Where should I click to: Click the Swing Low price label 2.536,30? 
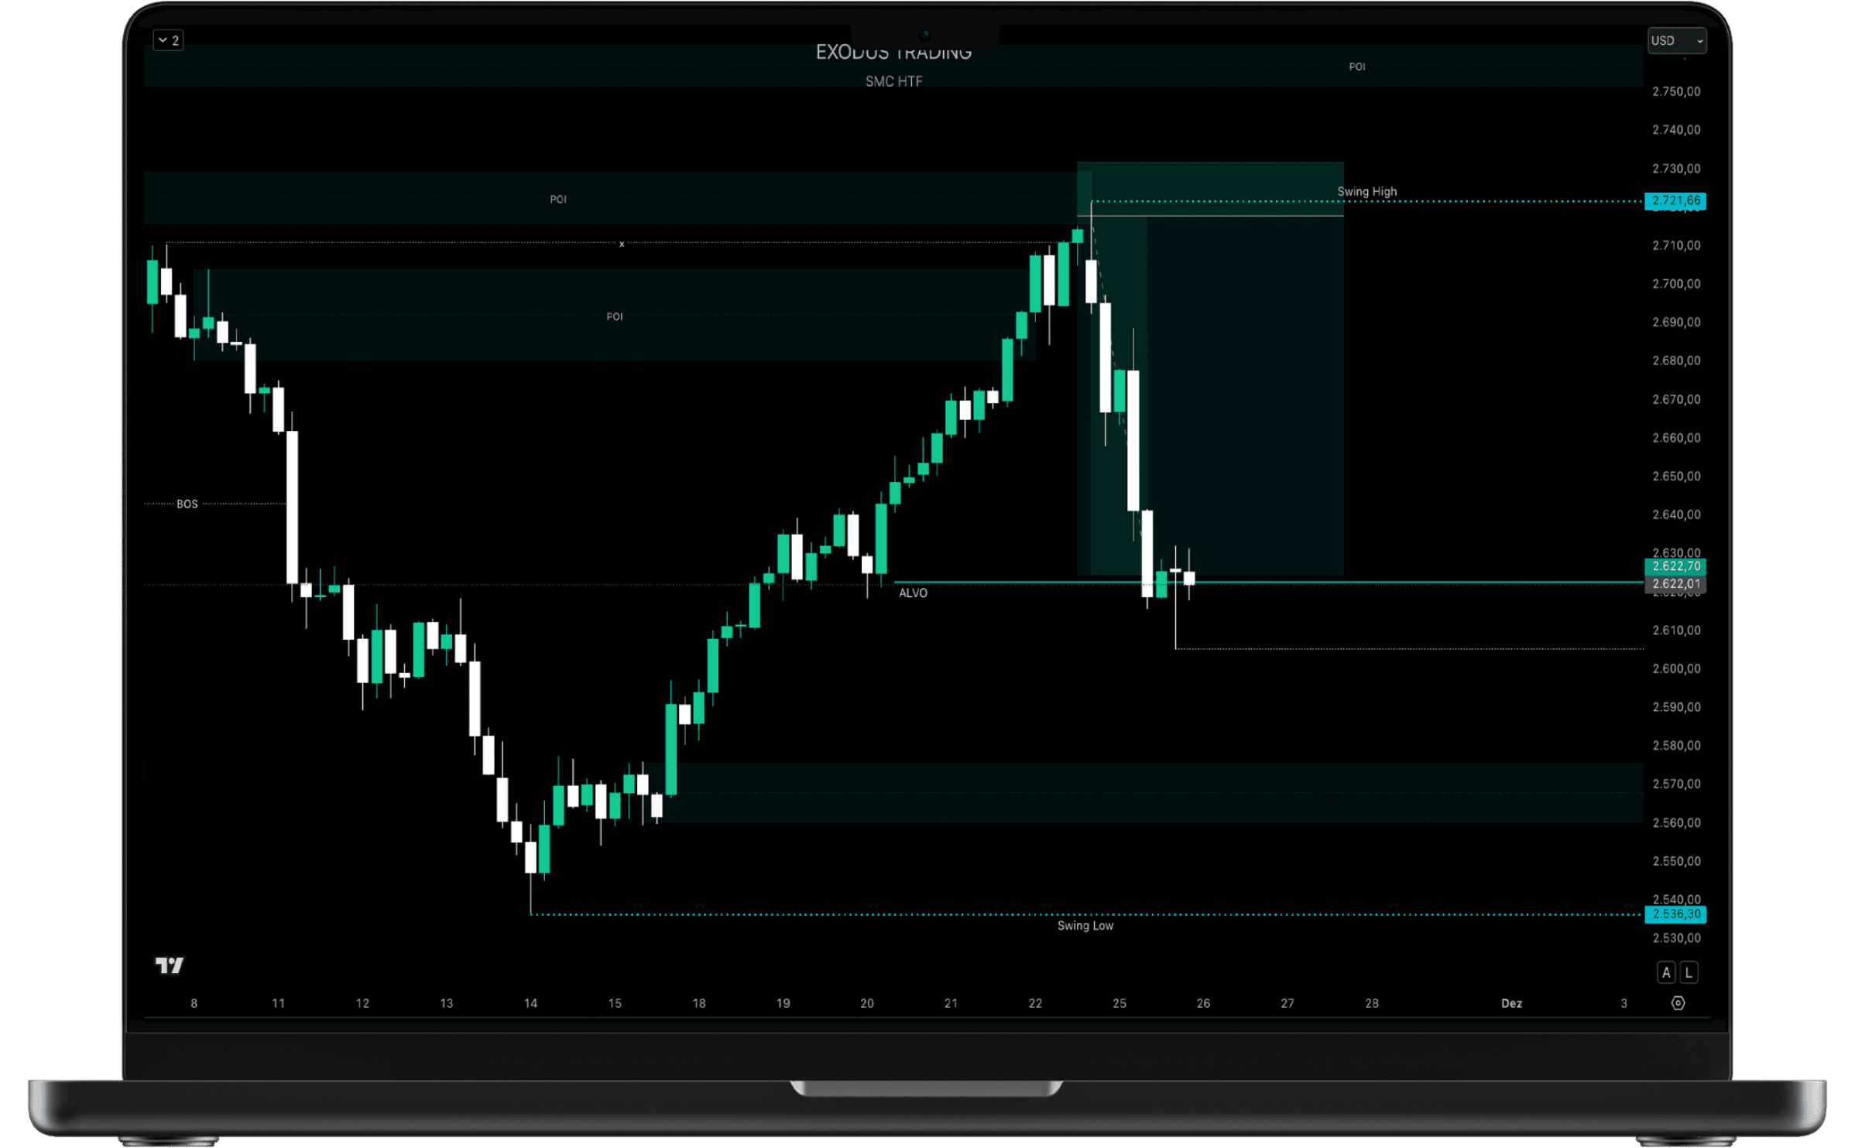tap(1675, 914)
